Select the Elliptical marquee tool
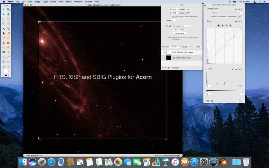Viewport: 269px width, 168px height. tap(8, 19)
